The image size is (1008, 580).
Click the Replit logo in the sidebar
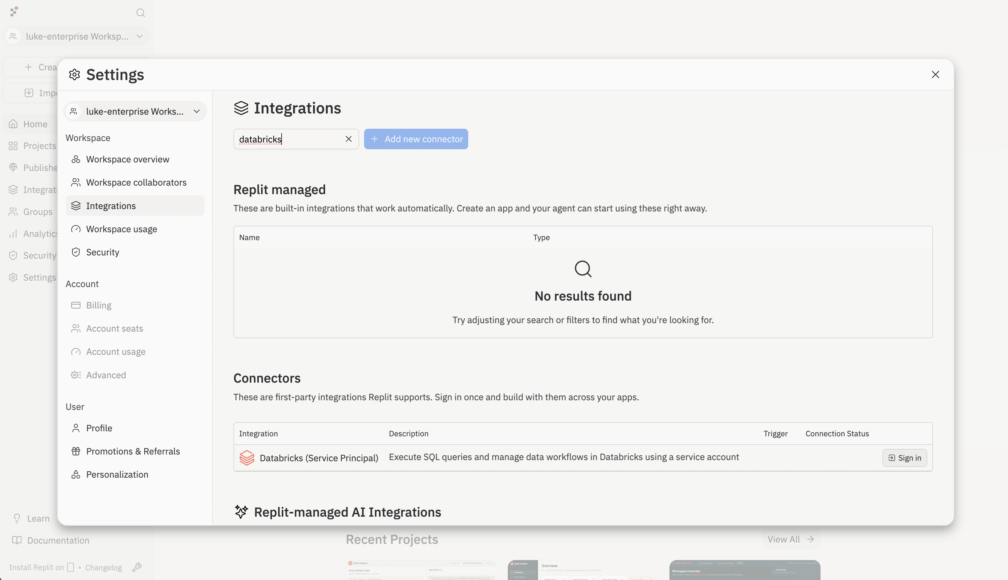coord(14,11)
